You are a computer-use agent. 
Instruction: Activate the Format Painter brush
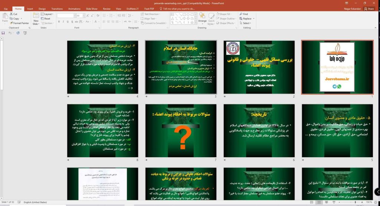click(x=19, y=23)
